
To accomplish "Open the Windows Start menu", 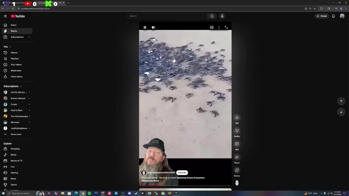I will (x=3, y=193).
